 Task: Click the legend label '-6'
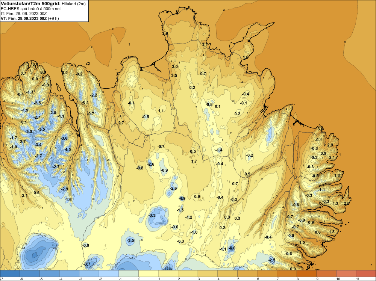[21, 279]
